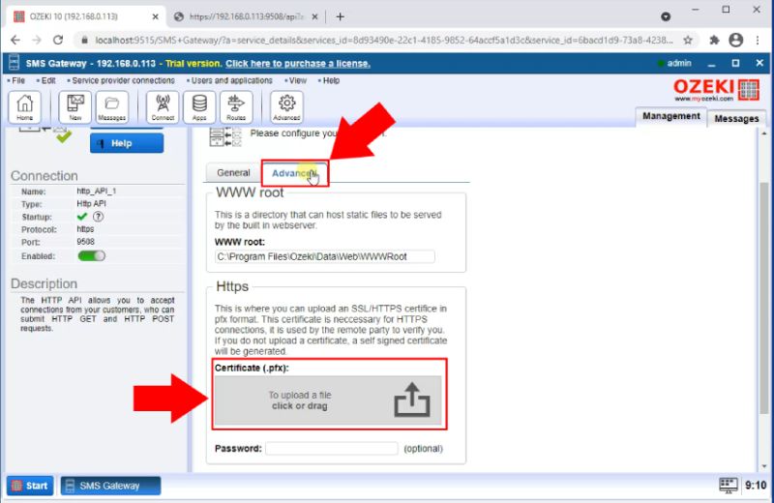The height and width of the screenshot is (503, 774).
Task: Click the connection name http_API_1
Action: click(96, 191)
